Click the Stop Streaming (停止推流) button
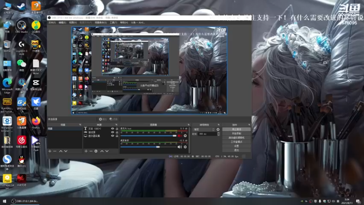 (236, 129)
